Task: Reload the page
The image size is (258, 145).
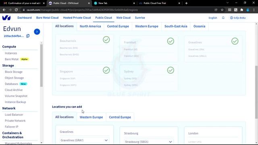Action: (x=16, y=10)
